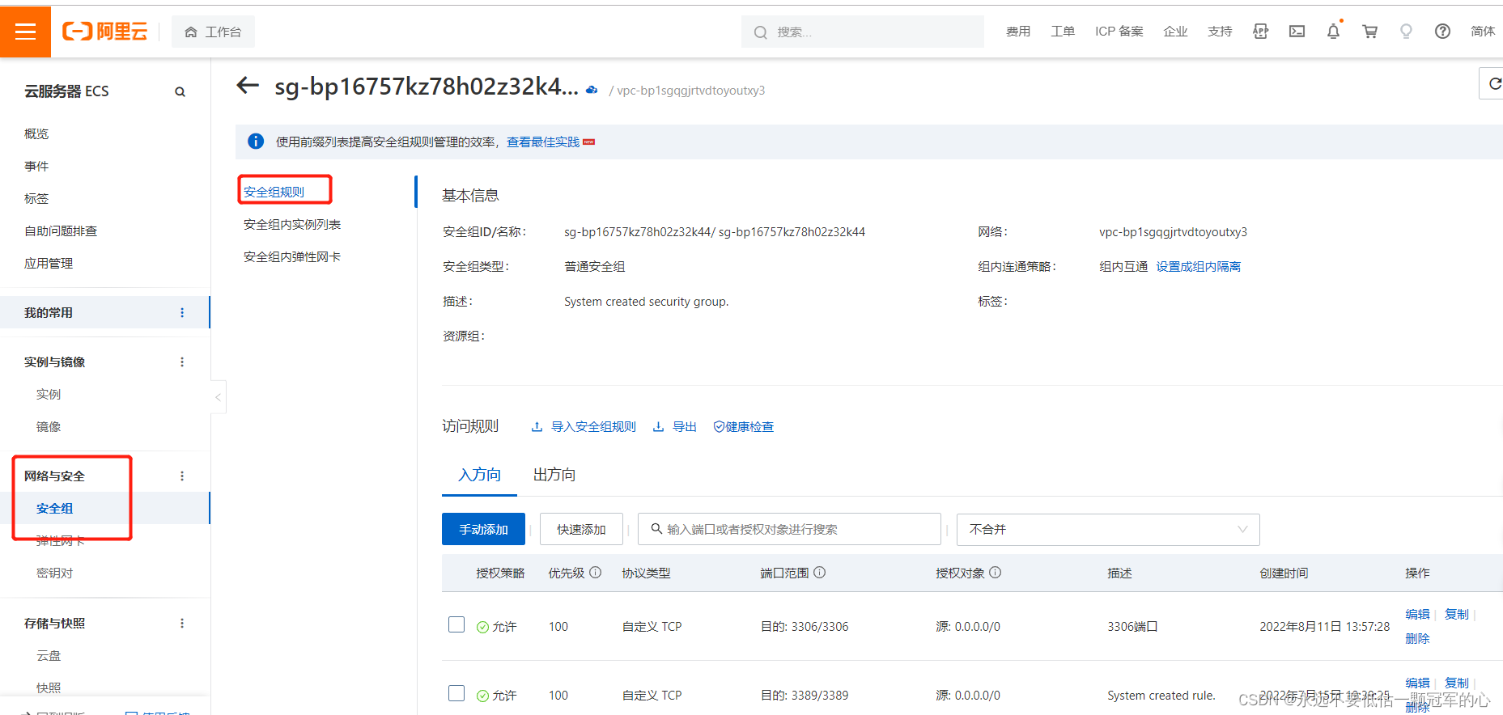Open the 安全组内弹性网卡 tab
This screenshot has height=715, width=1503.
tap(292, 256)
